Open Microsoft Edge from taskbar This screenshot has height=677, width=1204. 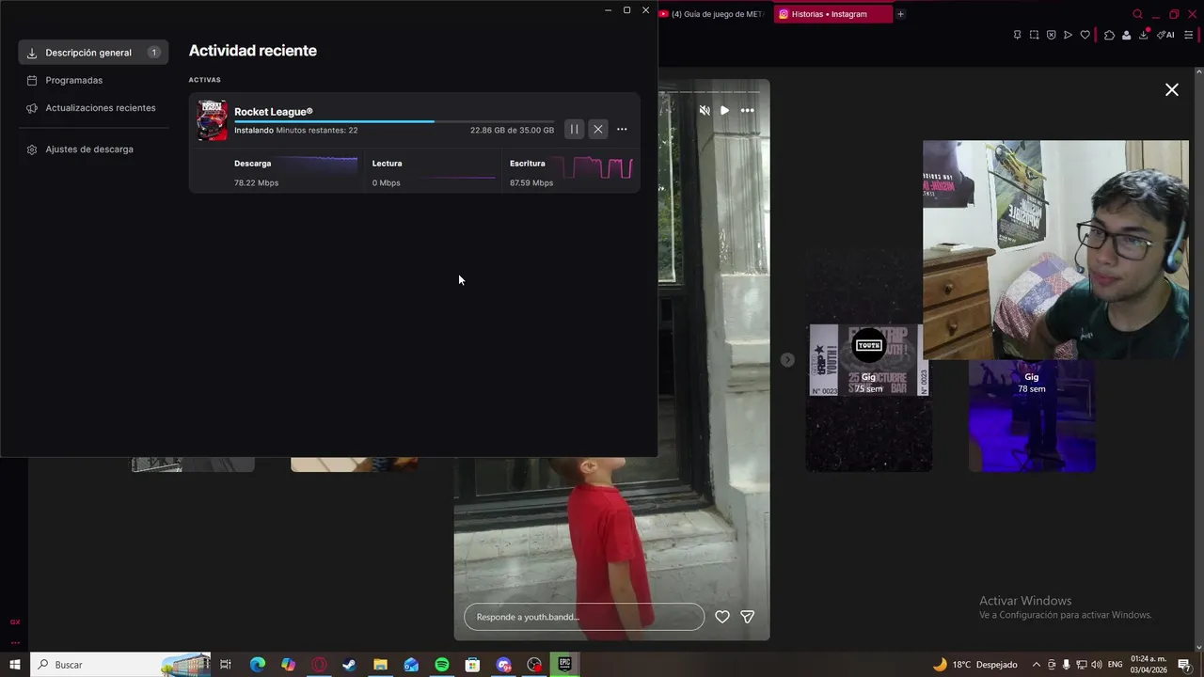click(257, 665)
